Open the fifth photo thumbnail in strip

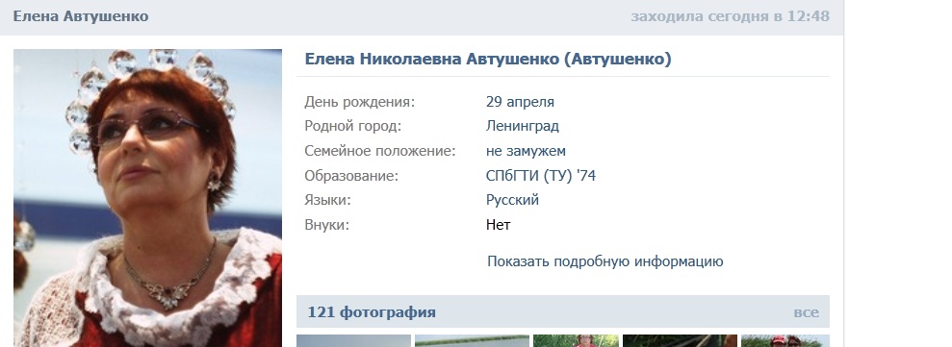785,341
